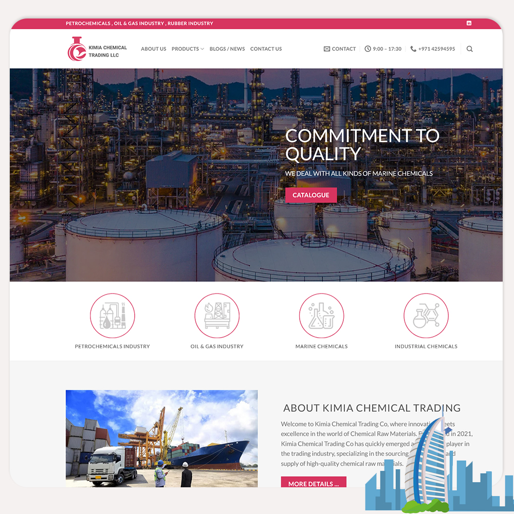Image resolution: width=514 pixels, height=514 pixels.
Task: Click the Catalogue button
Action: coord(311,195)
